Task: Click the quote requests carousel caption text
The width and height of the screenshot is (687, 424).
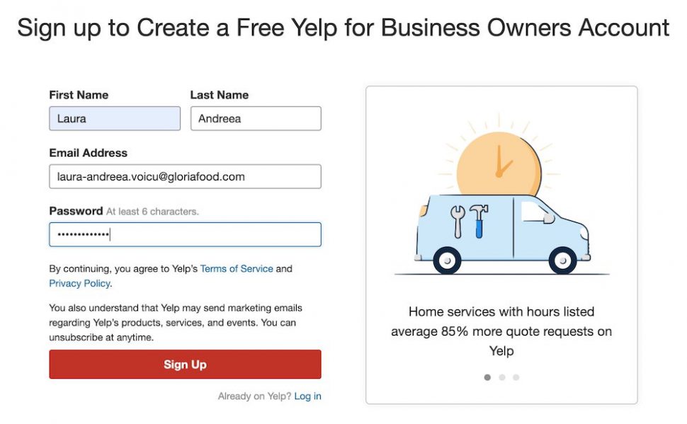Action: pos(501,331)
